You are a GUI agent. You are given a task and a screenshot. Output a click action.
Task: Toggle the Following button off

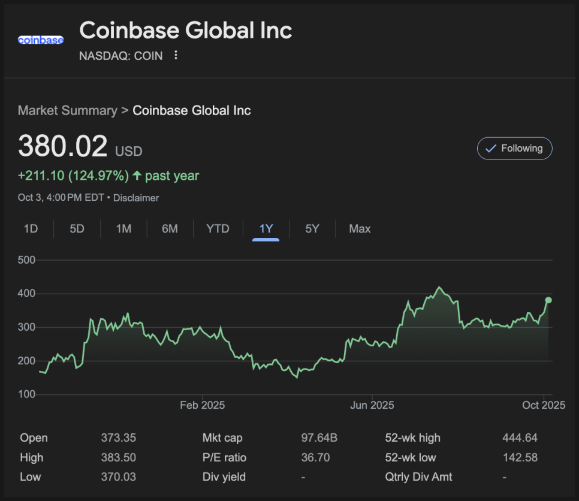click(514, 149)
